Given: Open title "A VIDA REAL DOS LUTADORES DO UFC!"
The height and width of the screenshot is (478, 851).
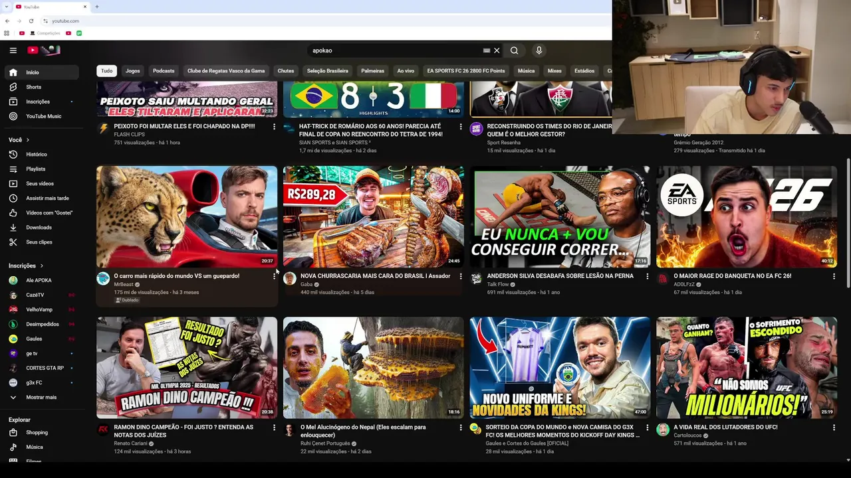Looking at the screenshot, I should coord(725,427).
